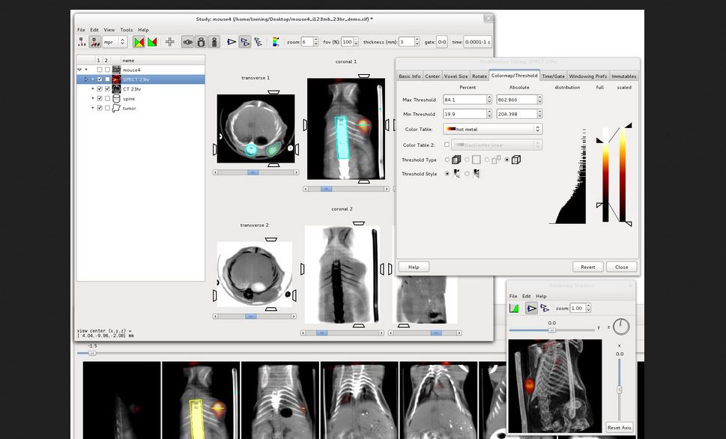Select the trilinear interpolation icon in main toolbar
726x439 pixels.
tap(95, 42)
